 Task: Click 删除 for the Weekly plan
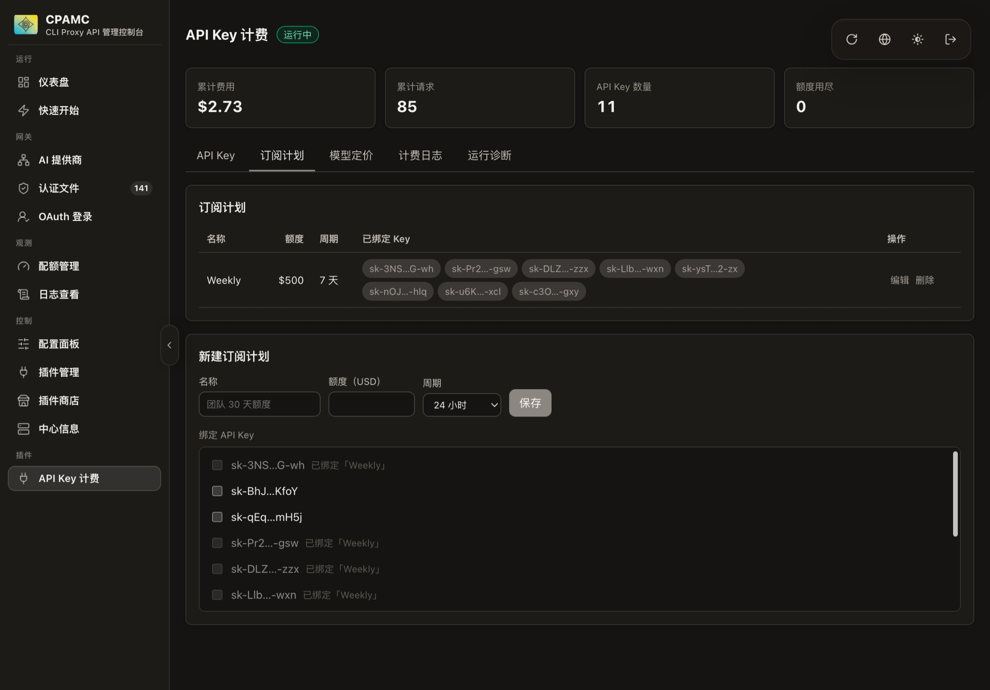tap(925, 280)
